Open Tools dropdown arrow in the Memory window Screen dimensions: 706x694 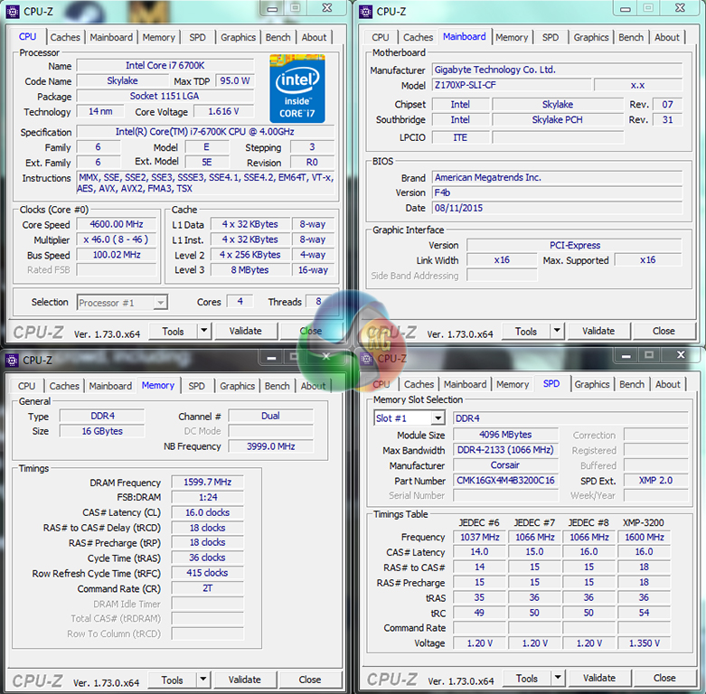coord(202,680)
